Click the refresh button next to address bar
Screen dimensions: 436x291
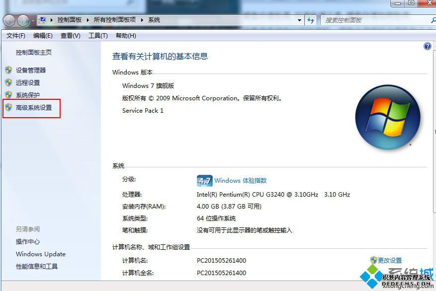[x=311, y=20]
